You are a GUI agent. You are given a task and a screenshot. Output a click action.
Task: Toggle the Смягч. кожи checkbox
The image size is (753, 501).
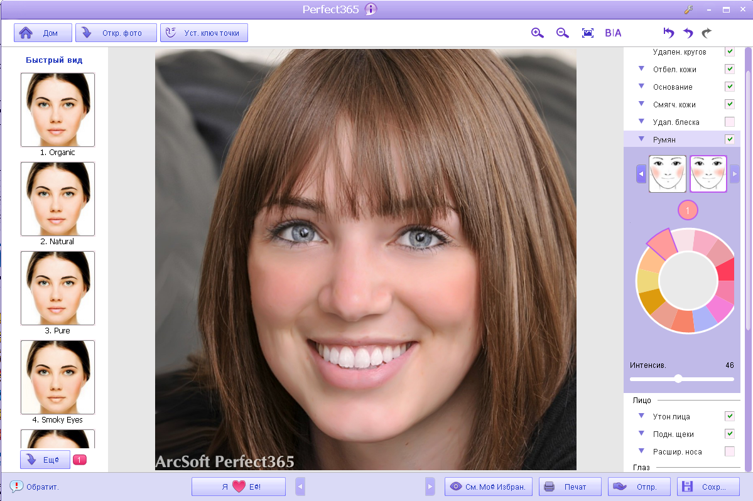click(730, 104)
